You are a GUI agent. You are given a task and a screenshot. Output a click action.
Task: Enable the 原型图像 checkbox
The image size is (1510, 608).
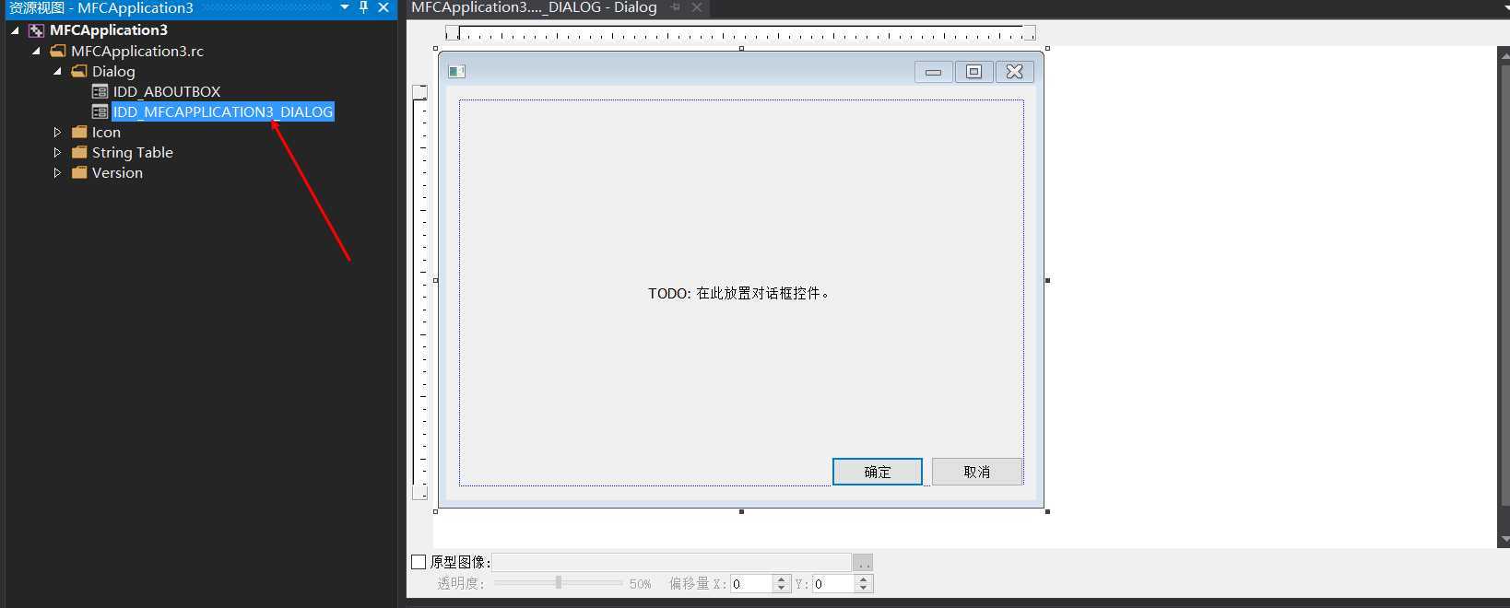[x=419, y=562]
